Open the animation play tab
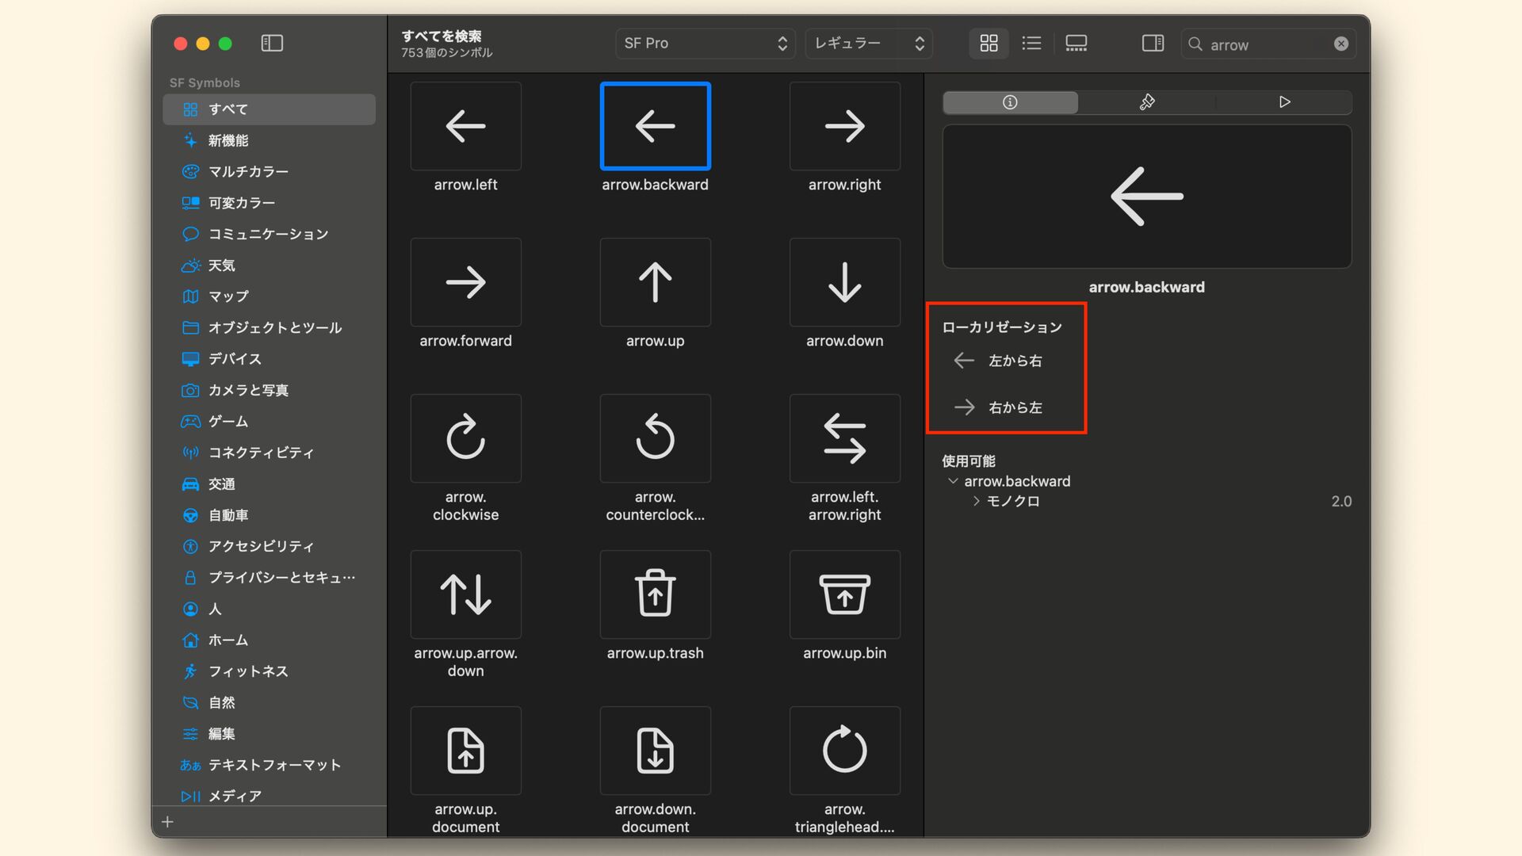This screenshot has width=1522, height=856. click(1284, 102)
